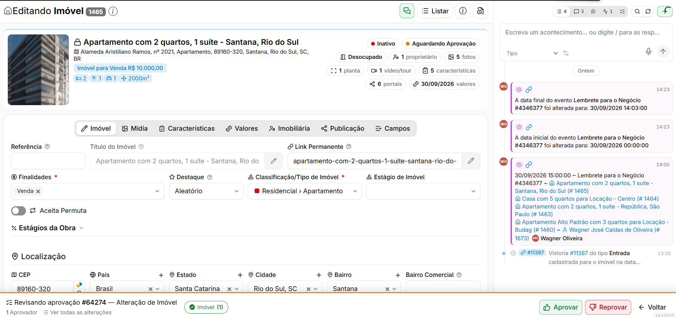
Task: Open Ver todas as alterações link
Action: [x=77, y=312]
